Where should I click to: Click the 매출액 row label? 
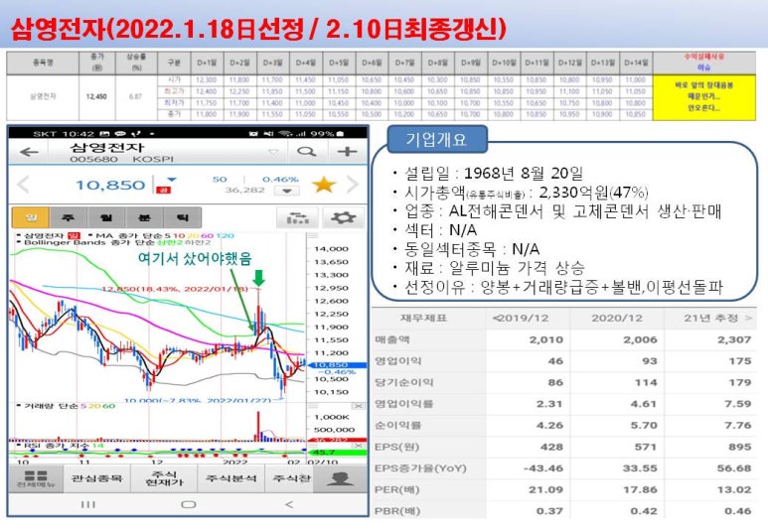point(391,339)
